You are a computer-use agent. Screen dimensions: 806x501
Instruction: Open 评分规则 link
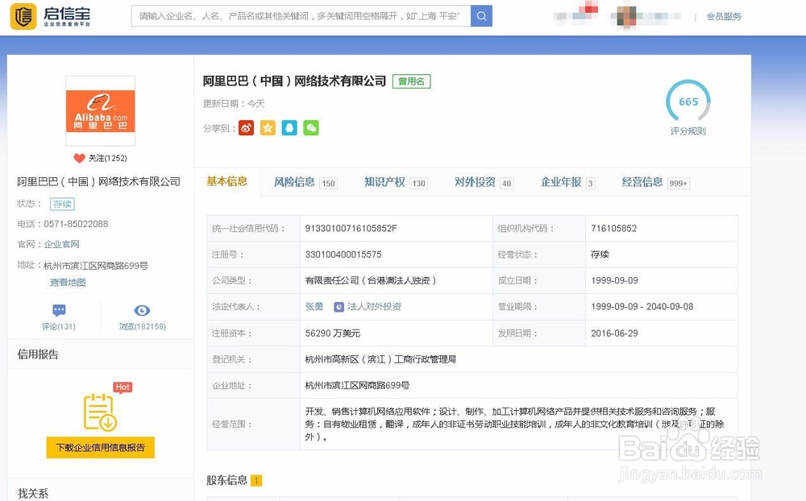coord(688,131)
